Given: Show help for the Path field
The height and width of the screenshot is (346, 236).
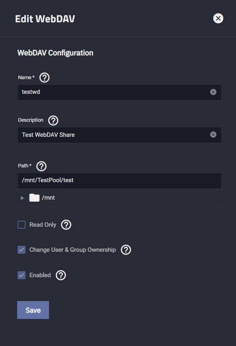Looking at the screenshot, I should tap(41, 166).
